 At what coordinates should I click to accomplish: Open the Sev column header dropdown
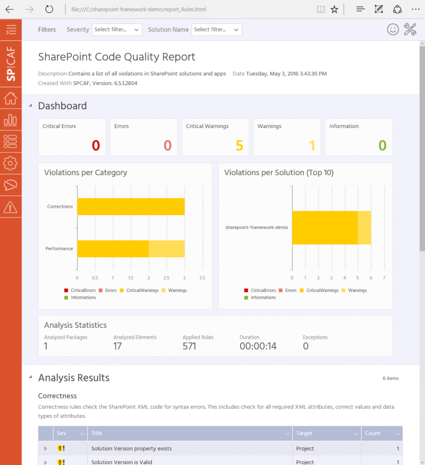82,434
